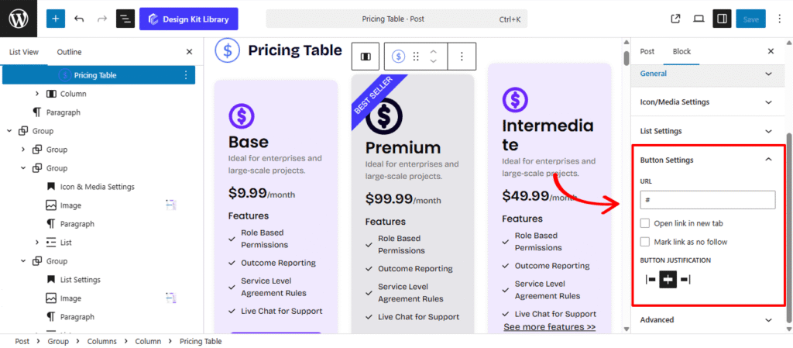
Task: Collapse the Button Settings panel
Action: 768,160
